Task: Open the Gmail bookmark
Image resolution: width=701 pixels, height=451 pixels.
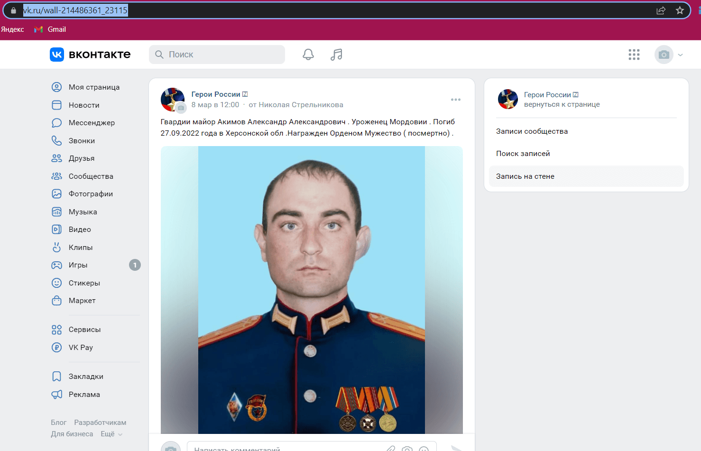Action: click(50, 29)
